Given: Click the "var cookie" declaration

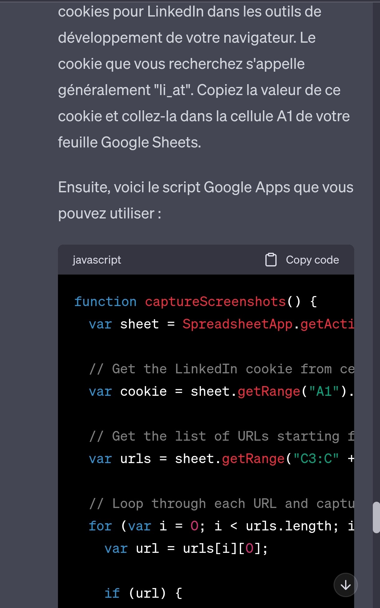Looking at the screenshot, I should (128, 391).
